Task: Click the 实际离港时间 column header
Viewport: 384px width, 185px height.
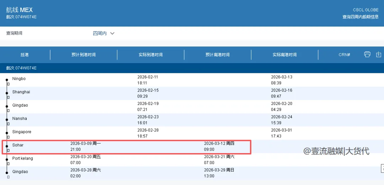Action: pos(284,55)
